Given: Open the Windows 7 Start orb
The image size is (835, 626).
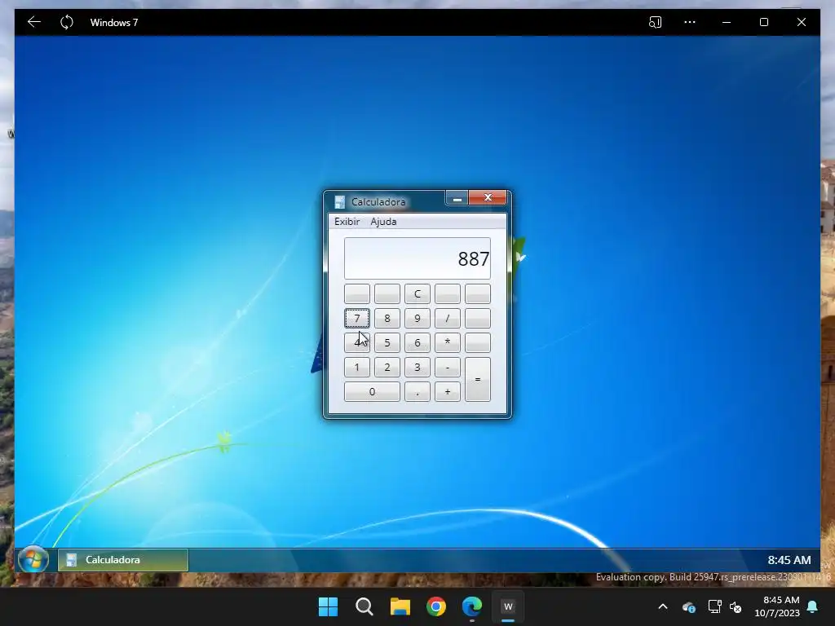Looking at the screenshot, I should (x=33, y=560).
